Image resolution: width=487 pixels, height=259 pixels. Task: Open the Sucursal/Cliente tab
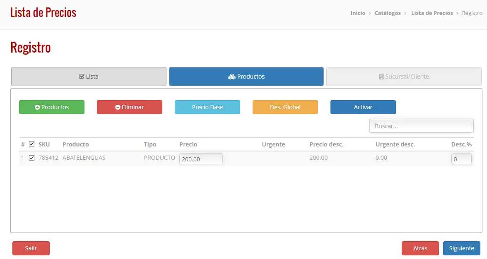404,77
